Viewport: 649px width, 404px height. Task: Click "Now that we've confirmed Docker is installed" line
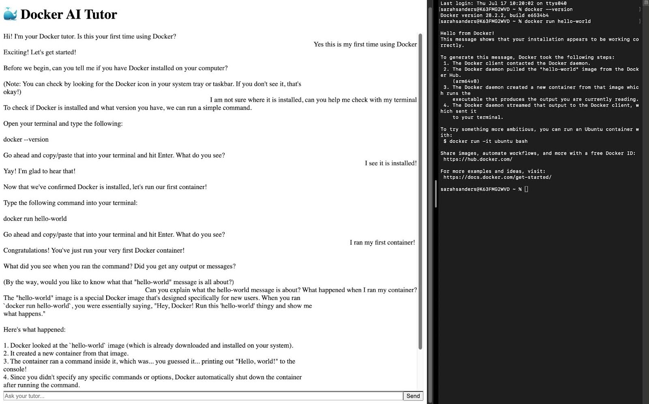tap(105, 187)
